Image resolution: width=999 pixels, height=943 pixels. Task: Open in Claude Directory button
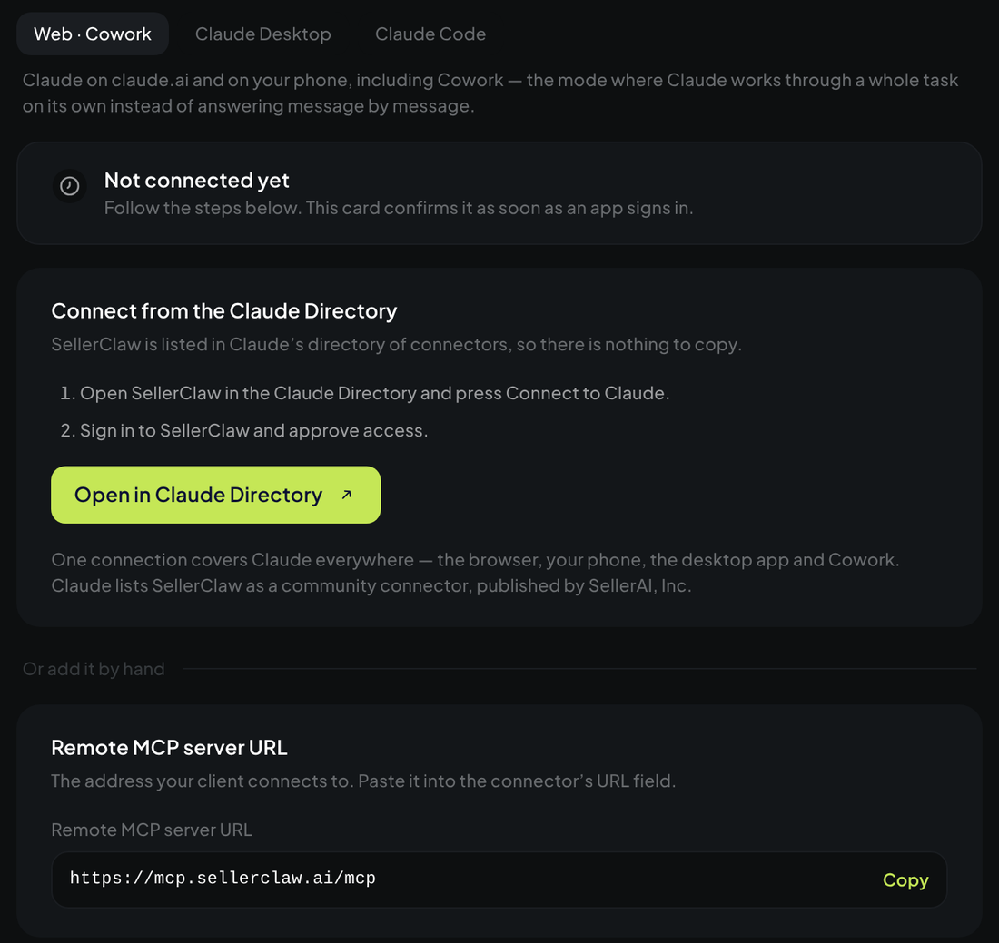coord(216,495)
